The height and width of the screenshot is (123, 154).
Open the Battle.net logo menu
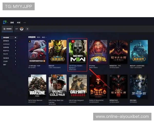tap(5, 22)
